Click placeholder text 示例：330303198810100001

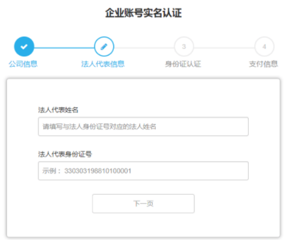point(87,171)
